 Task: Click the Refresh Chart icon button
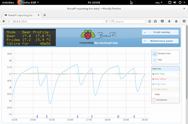click(155, 54)
